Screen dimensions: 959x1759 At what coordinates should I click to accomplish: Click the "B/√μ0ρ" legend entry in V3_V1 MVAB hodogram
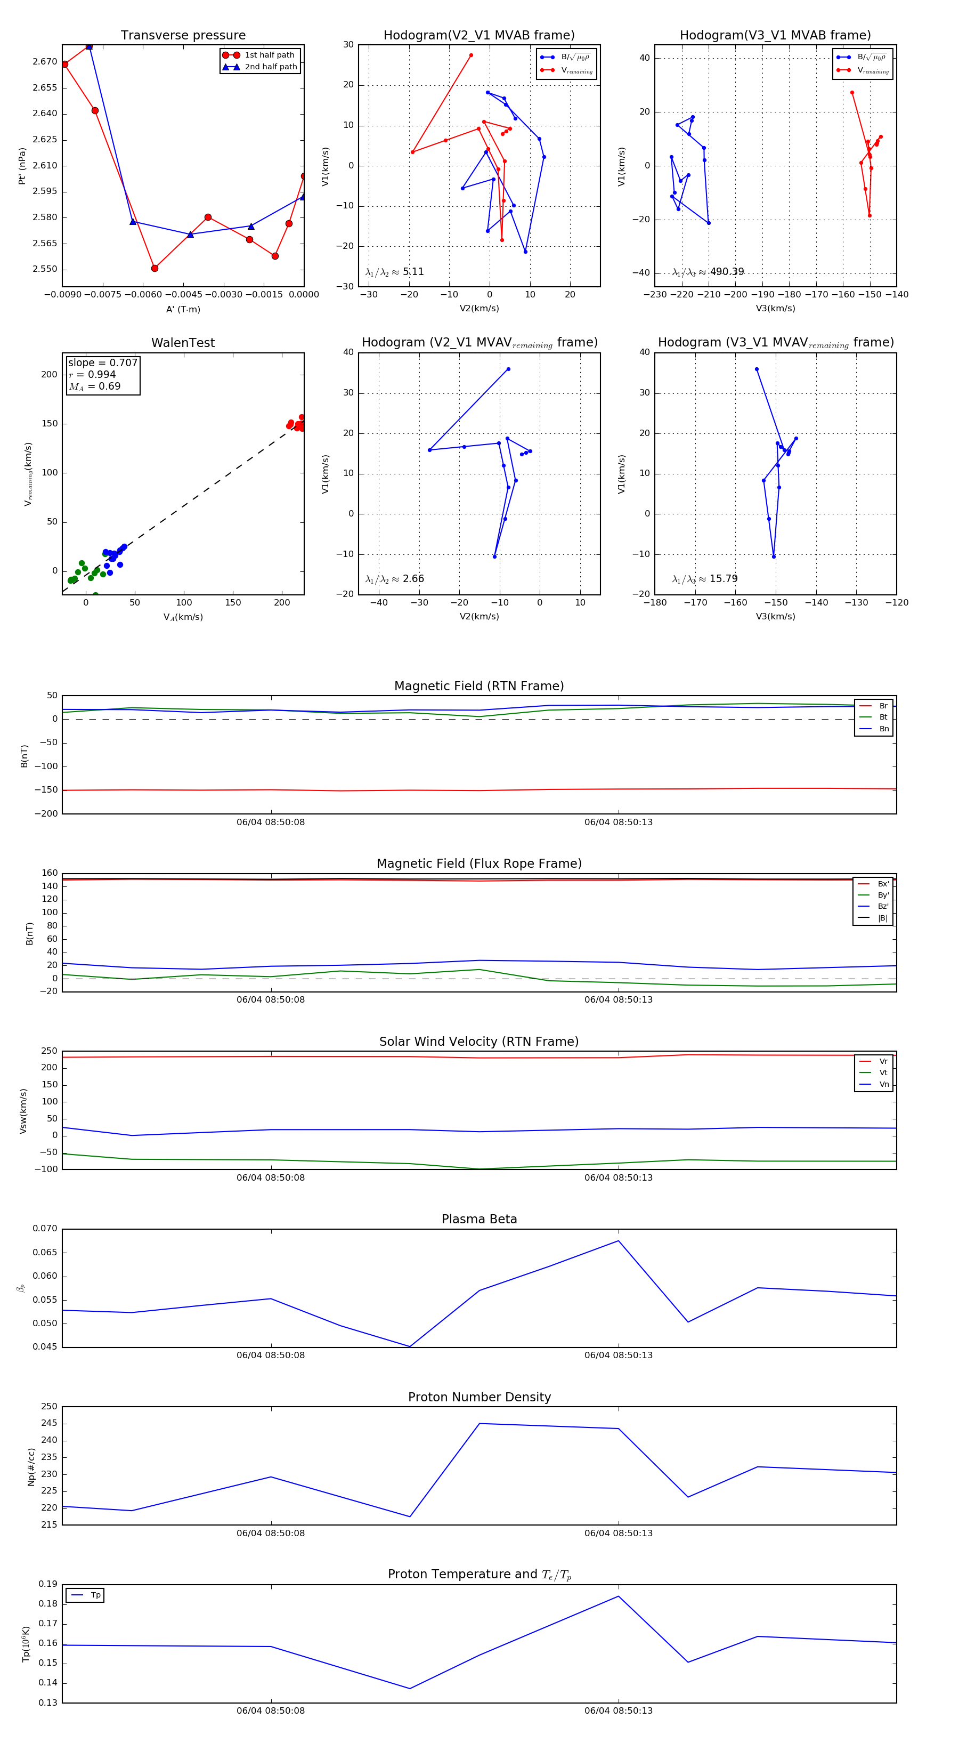pos(862,58)
